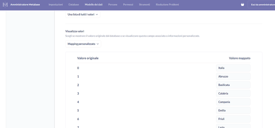The image size is (275, 128).
Task: Open 'Una lista di tutti i valori' dropdown
Action: tap(83, 14)
